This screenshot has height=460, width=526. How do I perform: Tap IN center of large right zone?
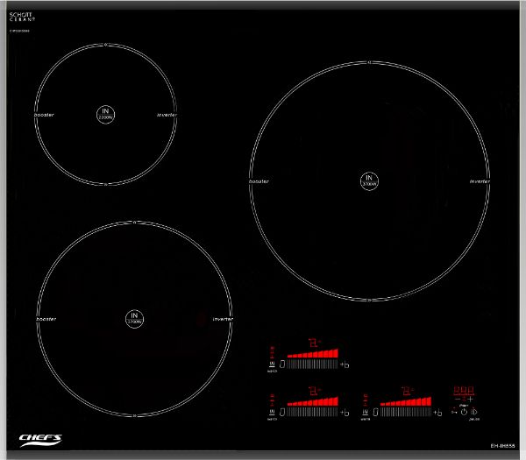[x=369, y=180]
